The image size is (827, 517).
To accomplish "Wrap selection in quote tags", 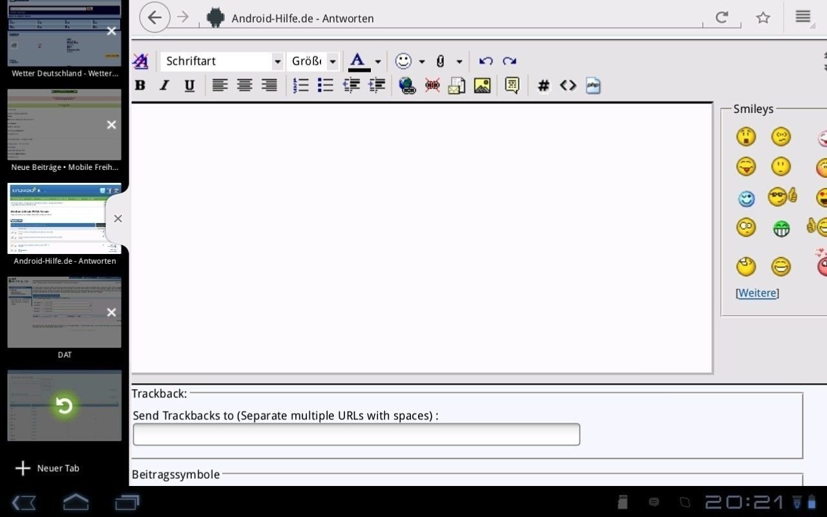I will click(512, 85).
